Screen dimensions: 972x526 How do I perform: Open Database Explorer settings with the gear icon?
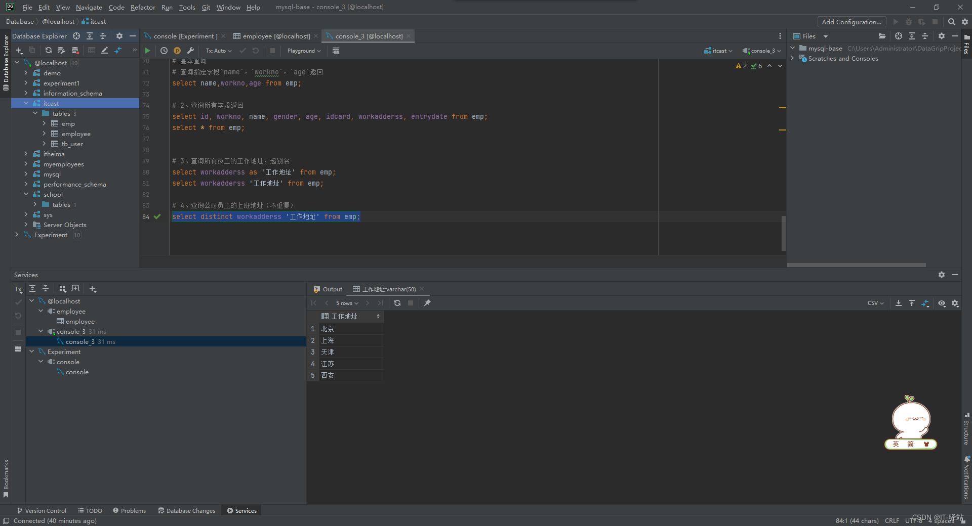[x=119, y=36]
